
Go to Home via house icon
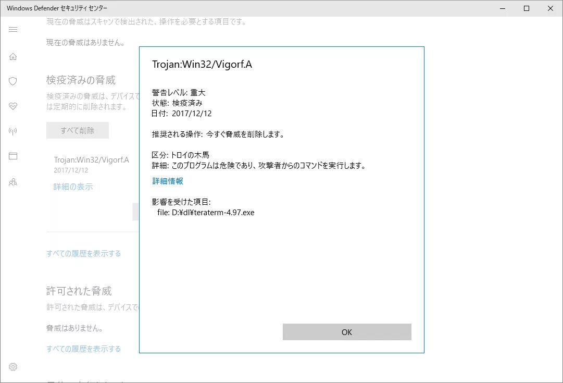point(13,57)
